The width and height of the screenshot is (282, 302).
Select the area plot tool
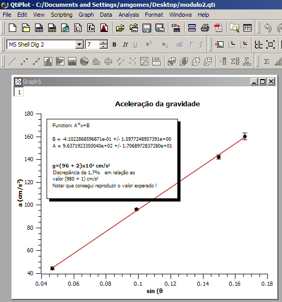click(72, 62)
